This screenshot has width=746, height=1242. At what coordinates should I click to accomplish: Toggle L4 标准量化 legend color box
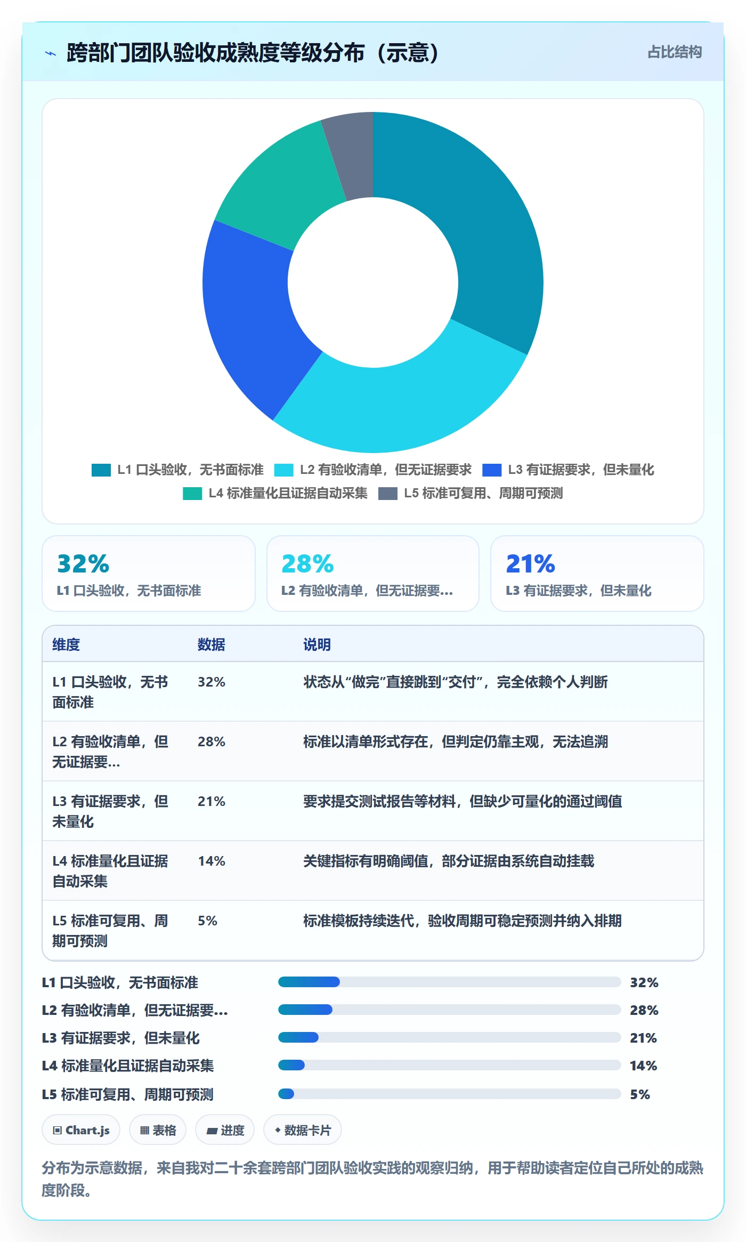(x=192, y=494)
